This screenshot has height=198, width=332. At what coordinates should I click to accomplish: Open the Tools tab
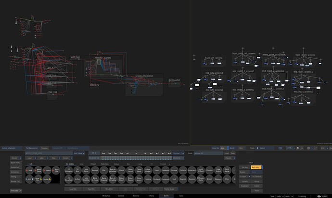pos(181,196)
